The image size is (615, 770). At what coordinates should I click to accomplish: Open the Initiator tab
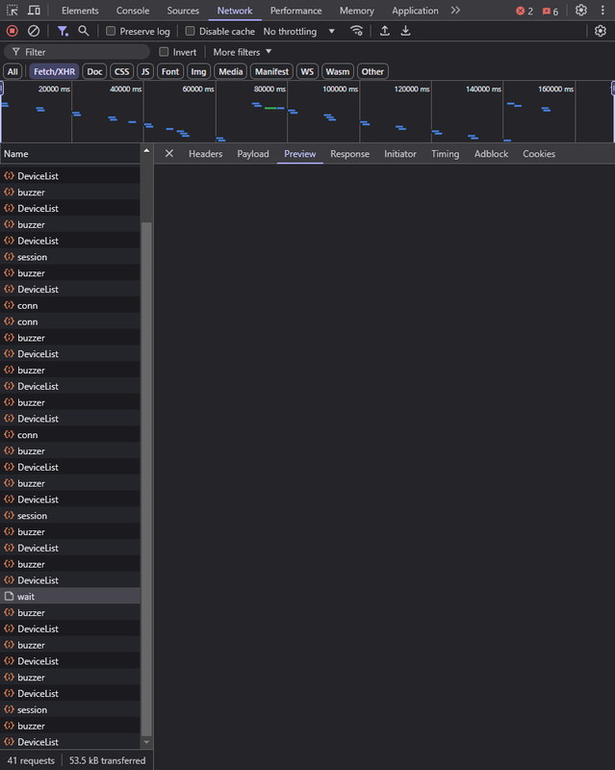(399, 154)
